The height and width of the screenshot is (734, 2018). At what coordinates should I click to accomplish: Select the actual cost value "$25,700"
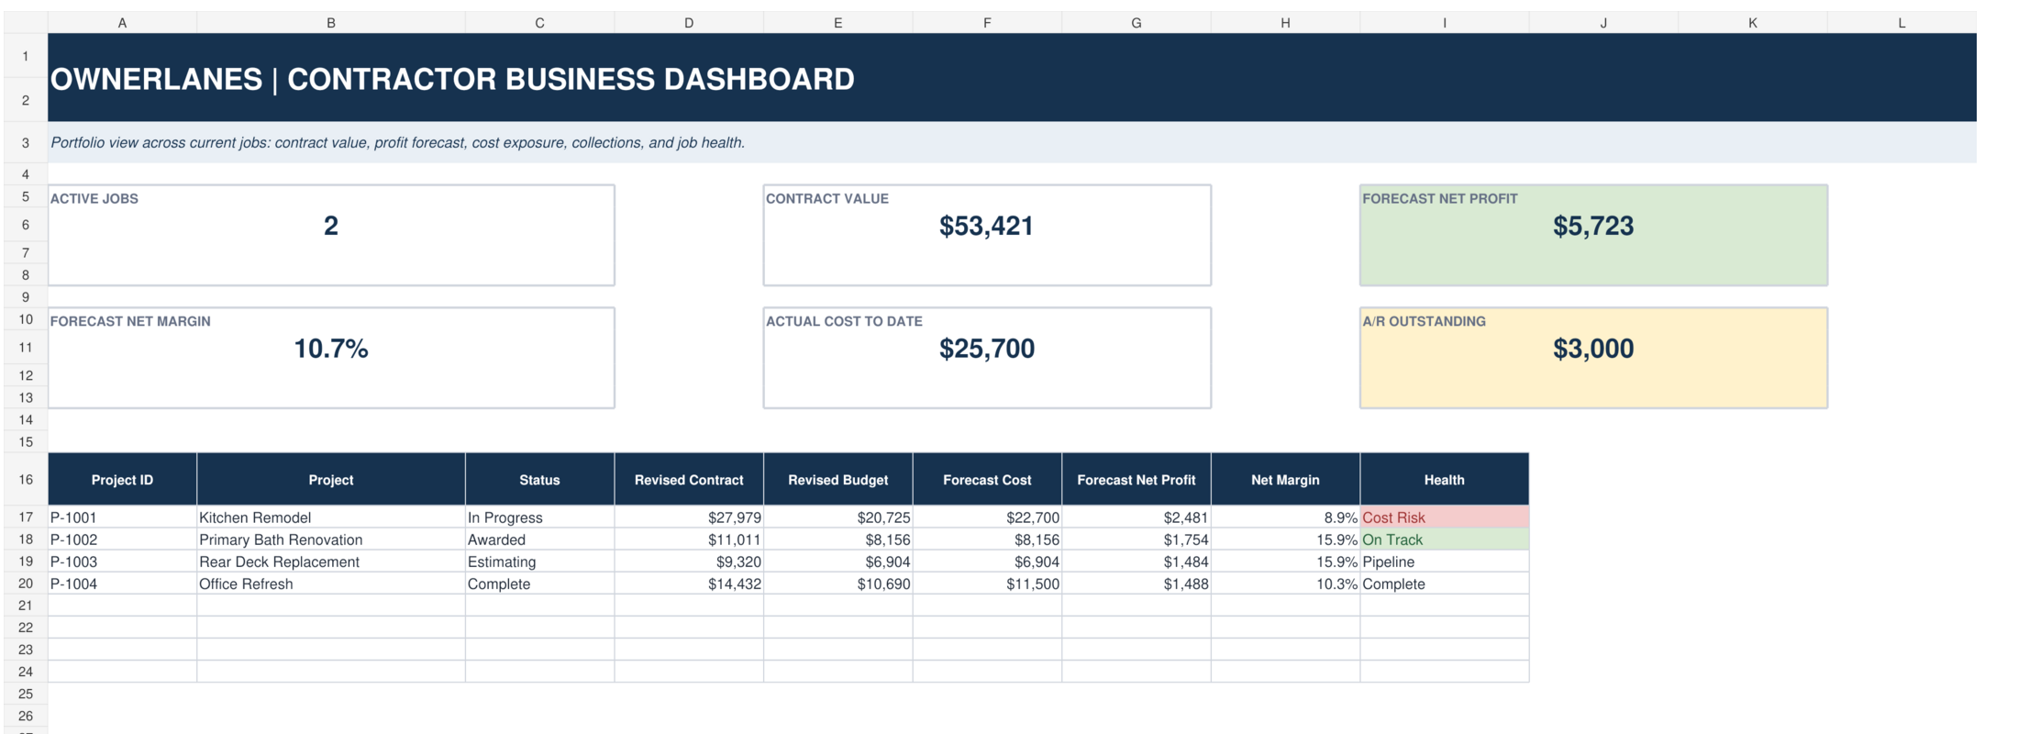987,349
